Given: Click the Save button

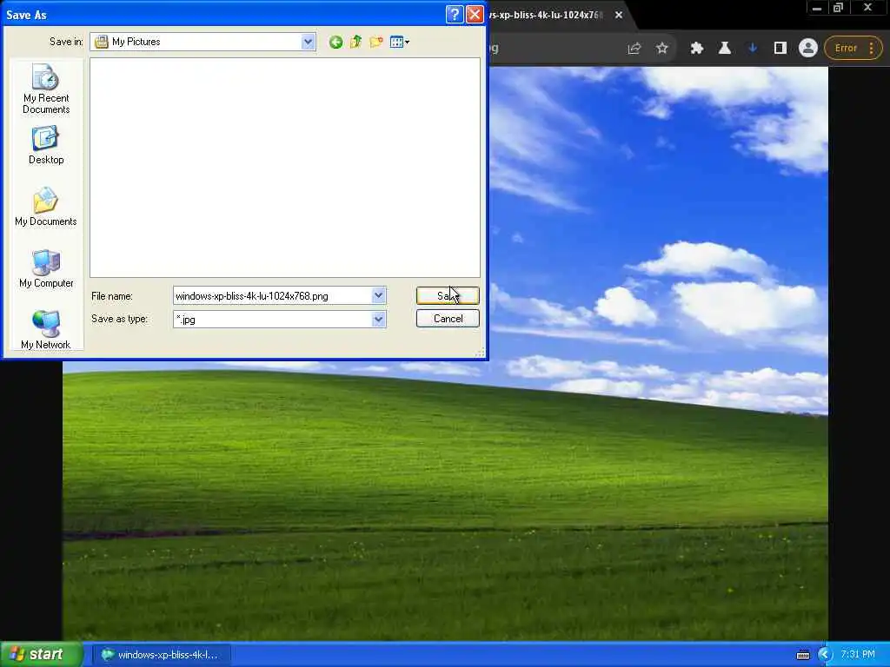Looking at the screenshot, I should click(448, 295).
